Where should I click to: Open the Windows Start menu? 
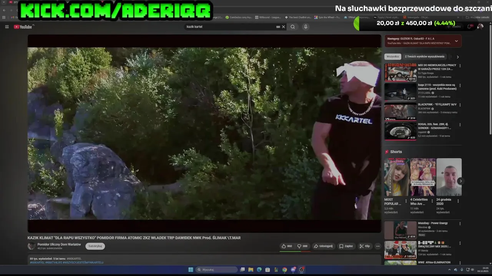pos(191,269)
